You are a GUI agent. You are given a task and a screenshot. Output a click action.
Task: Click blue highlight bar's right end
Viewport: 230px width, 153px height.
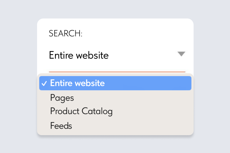pyautogui.click(x=186, y=83)
